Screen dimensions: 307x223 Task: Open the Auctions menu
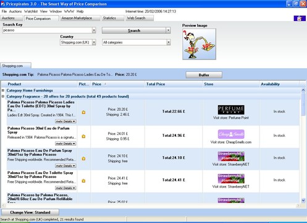[x=15, y=11]
